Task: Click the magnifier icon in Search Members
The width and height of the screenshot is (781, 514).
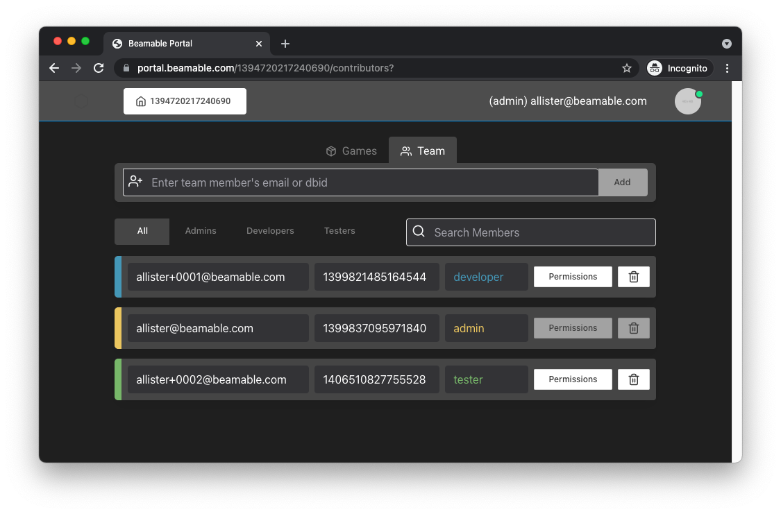Action: (x=419, y=232)
